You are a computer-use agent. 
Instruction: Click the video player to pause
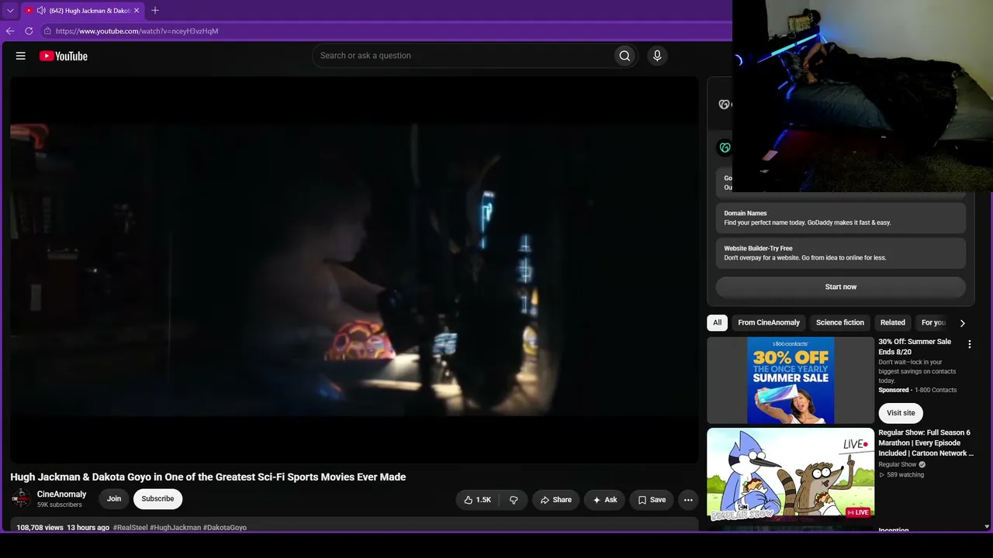click(355, 269)
